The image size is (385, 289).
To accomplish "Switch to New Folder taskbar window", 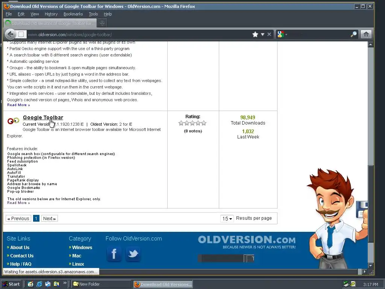I will tap(102, 284).
